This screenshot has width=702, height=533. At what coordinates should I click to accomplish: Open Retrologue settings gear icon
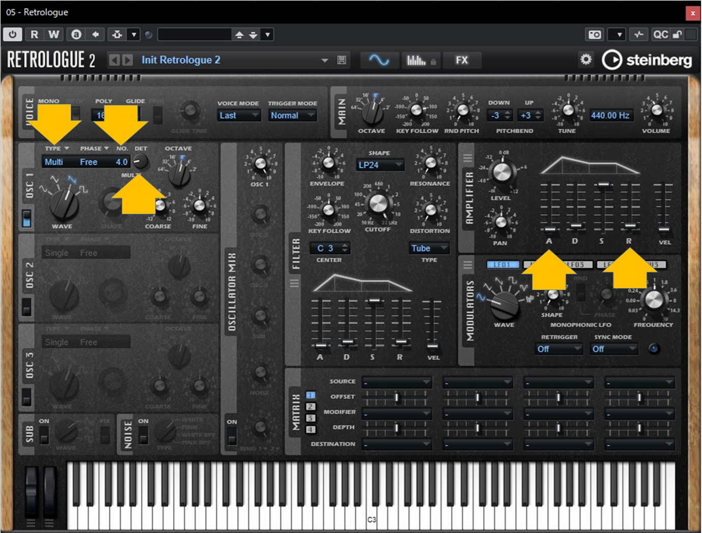(586, 60)
